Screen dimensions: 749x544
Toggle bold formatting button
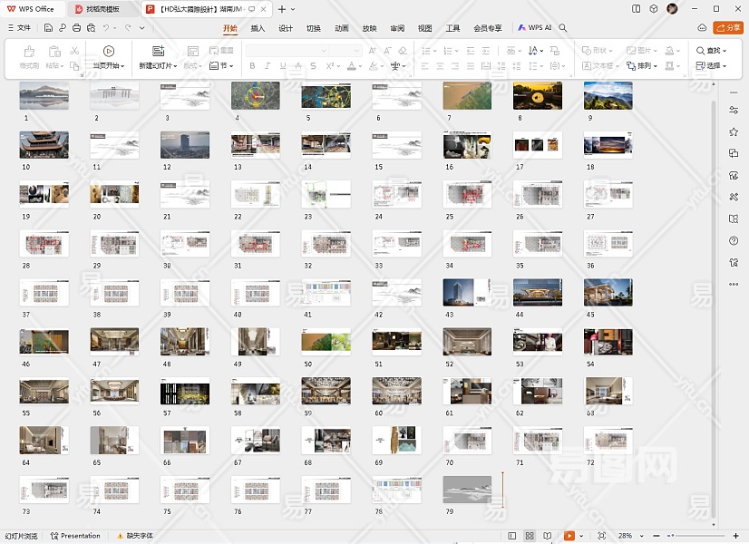pyautogui.click(x=252, y=66)
